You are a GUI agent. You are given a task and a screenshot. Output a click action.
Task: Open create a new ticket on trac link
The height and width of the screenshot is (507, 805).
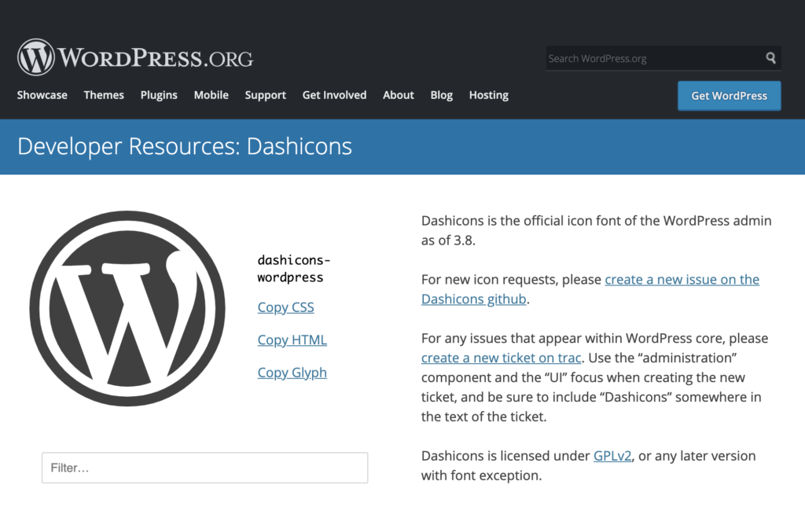[501, 358]
